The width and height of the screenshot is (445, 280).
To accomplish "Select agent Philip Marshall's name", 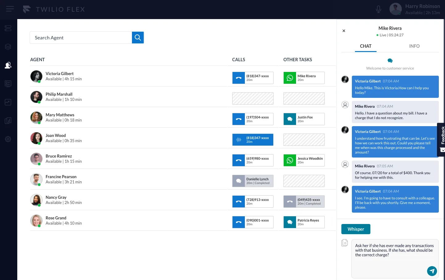I will (x=59, y=94).
